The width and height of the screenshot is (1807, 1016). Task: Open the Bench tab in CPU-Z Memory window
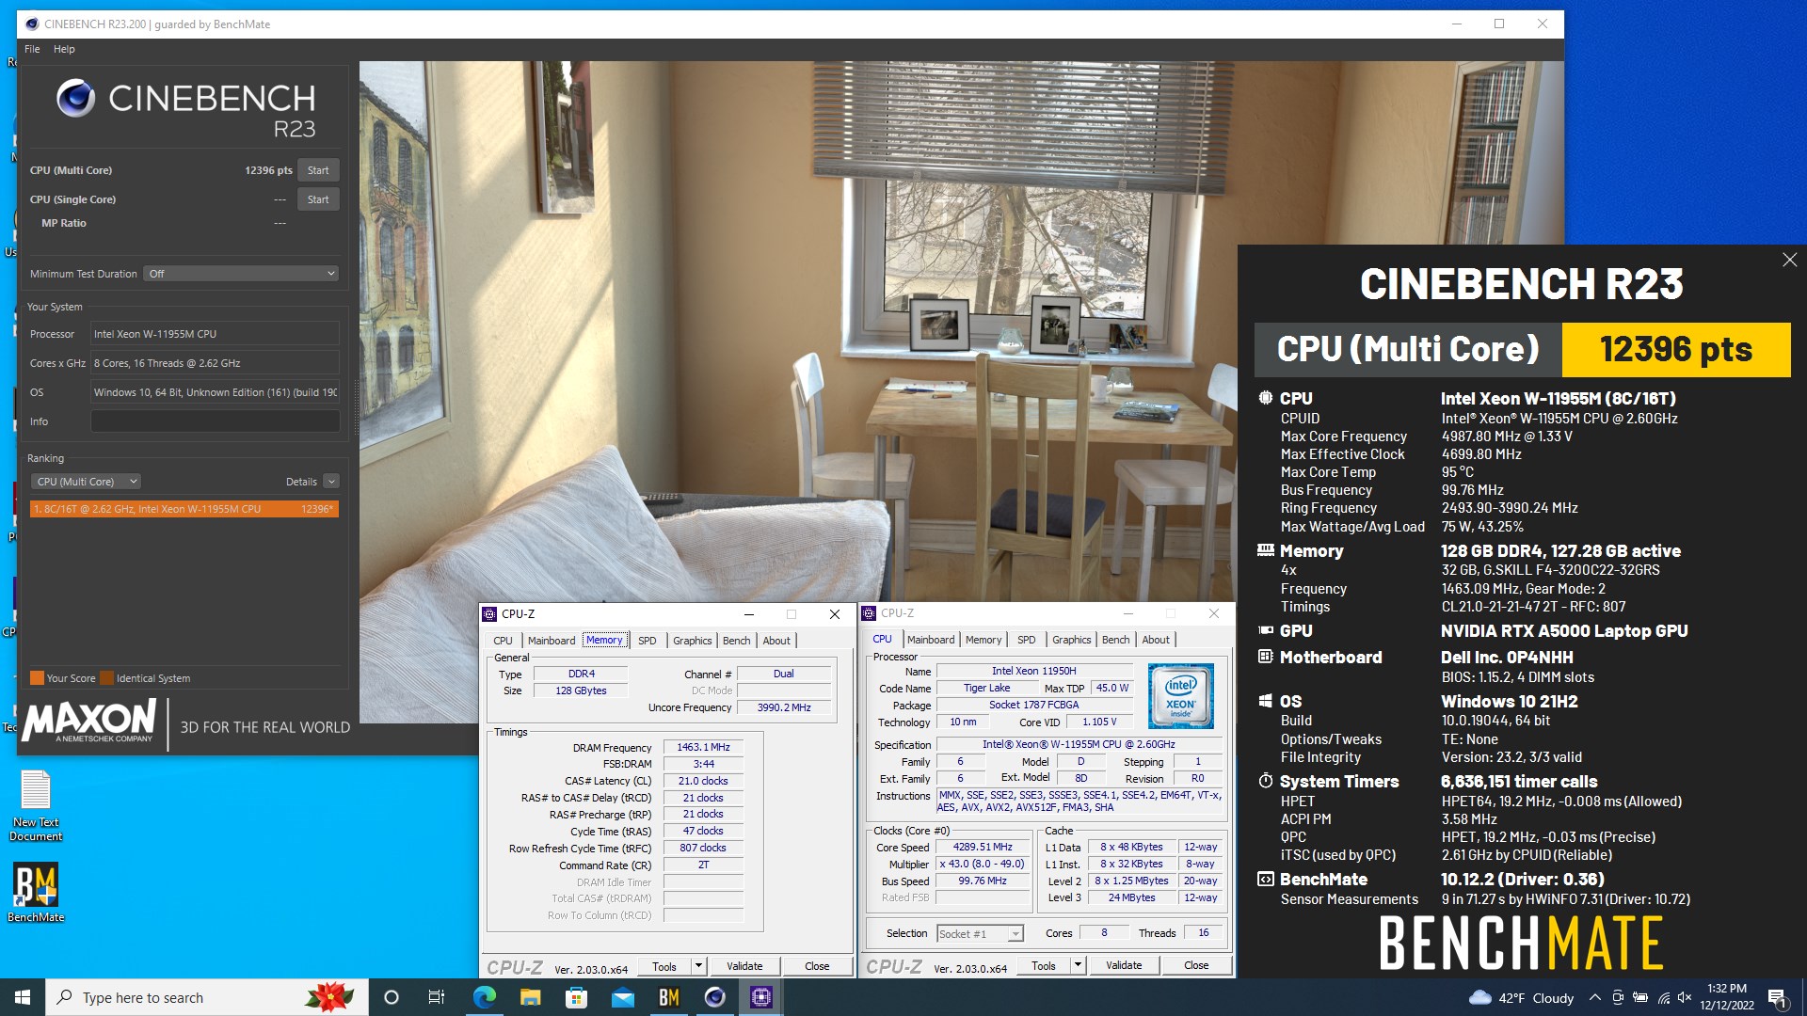[737, 641]
